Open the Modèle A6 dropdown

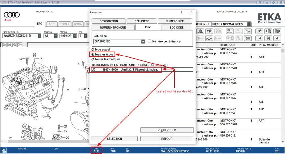pyautogui.click(x=56, y=36)
